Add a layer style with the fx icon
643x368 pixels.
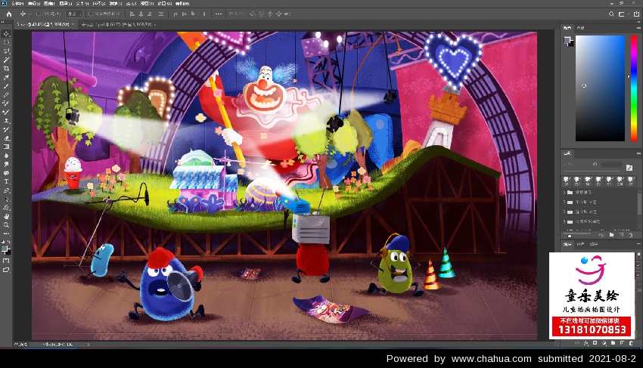[x=586, y=343]
